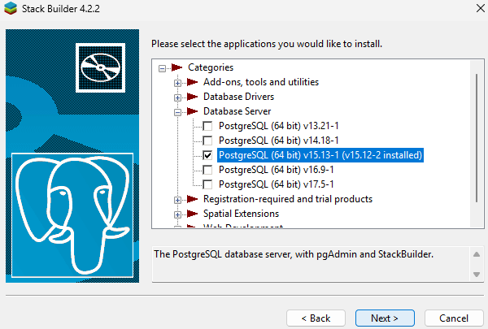Viewport: 488px width, 329px height.
Task: Select the Database Server label
Action: (x=237, y=111)
